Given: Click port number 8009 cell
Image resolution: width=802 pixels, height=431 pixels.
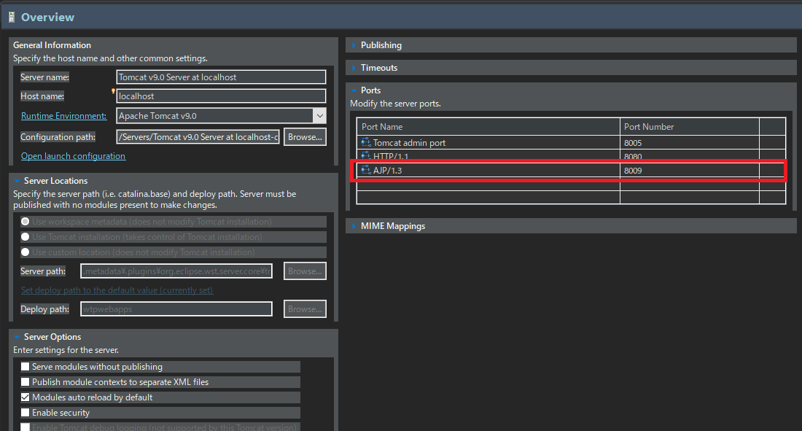Looking at the screenshot, I should click(690, 171).
